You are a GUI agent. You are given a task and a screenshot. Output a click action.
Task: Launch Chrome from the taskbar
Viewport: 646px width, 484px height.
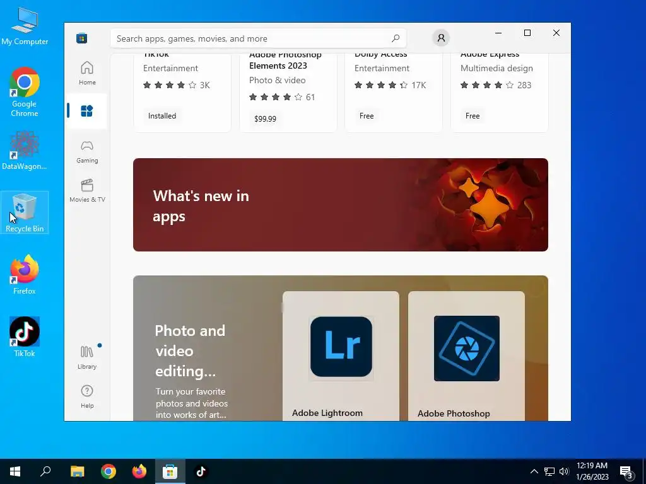pyautogui.click(x=109, y=471)
